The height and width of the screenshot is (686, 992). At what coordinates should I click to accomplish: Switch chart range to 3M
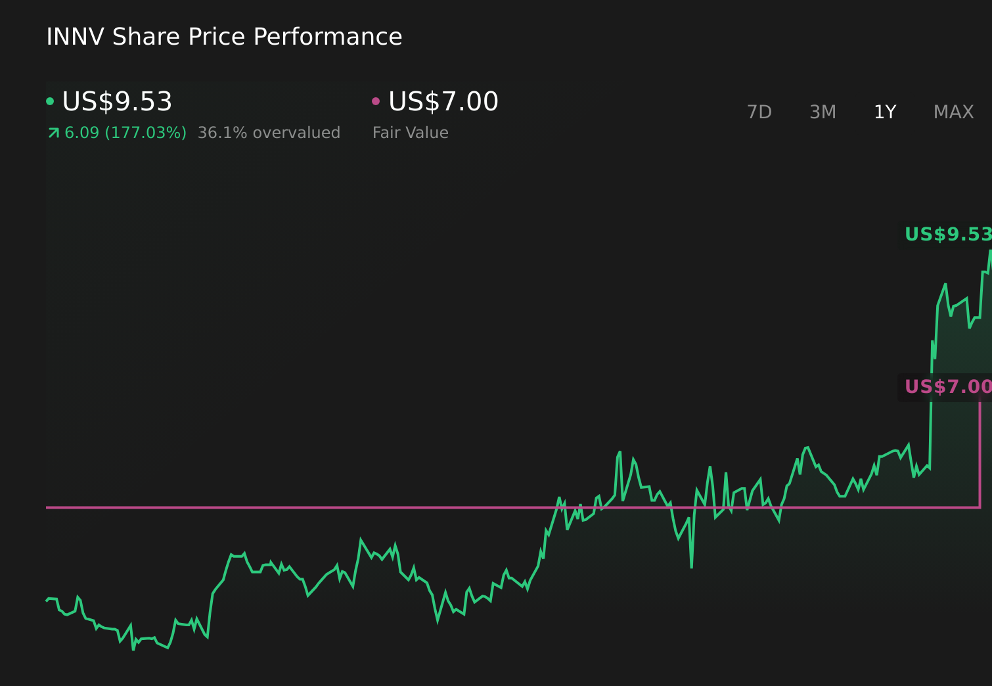tap(823, 112)
